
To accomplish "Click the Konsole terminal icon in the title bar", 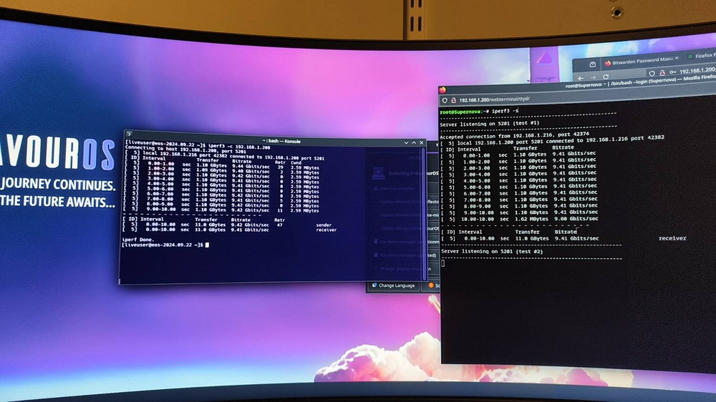I will tap(129, 134).
